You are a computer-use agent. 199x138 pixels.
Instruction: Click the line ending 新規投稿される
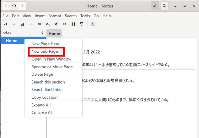[108, 81]
